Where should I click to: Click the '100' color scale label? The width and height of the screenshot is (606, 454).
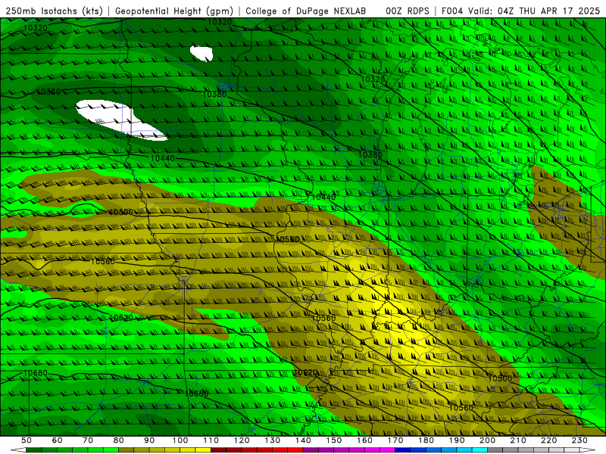tap(180, 440)
